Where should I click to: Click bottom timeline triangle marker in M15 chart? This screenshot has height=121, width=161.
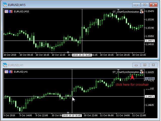click(68, 52)
